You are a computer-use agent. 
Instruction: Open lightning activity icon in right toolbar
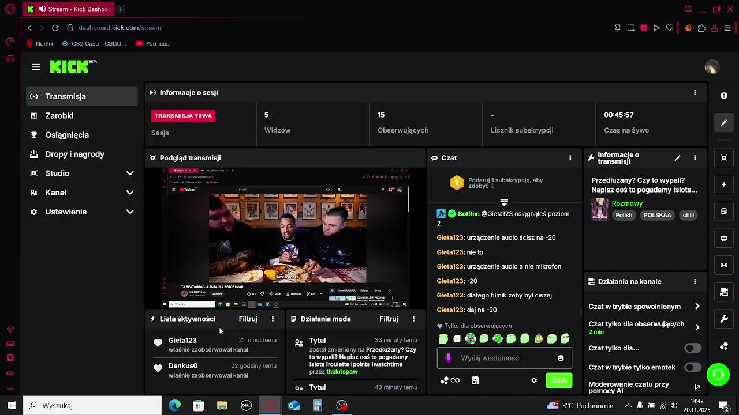pos(724,184)
